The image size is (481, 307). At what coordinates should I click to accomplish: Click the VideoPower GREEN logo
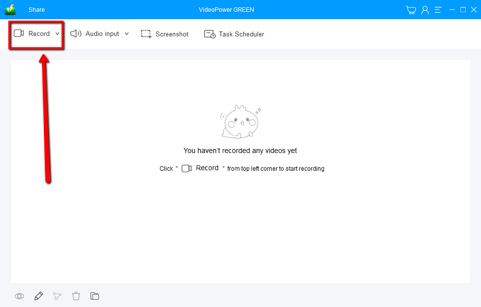(9, 9)
